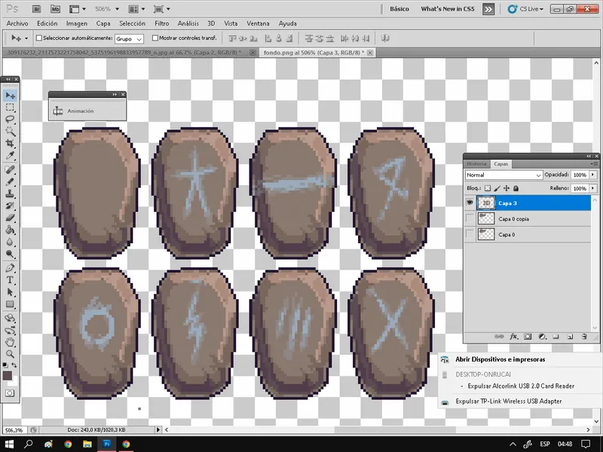Viewport: 603px width, 452px height.
Task: Select the Paint Bucket tool
Action: click(x=10, y=231)
